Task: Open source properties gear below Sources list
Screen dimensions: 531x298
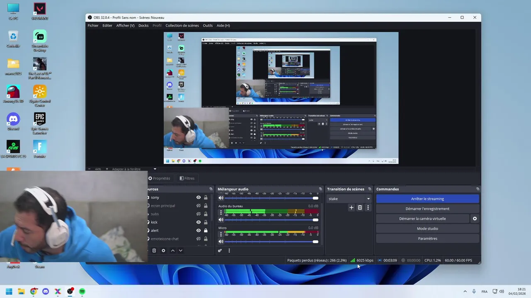Action: tap(163, 250)
